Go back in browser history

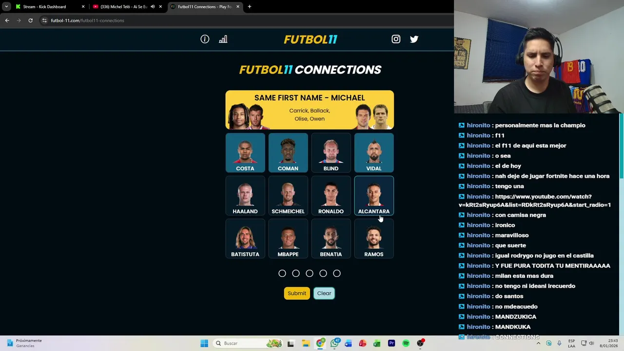tap(7, 20)
